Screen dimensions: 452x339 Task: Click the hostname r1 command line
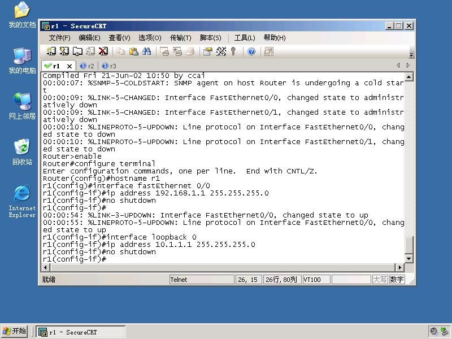pos(101,178)
